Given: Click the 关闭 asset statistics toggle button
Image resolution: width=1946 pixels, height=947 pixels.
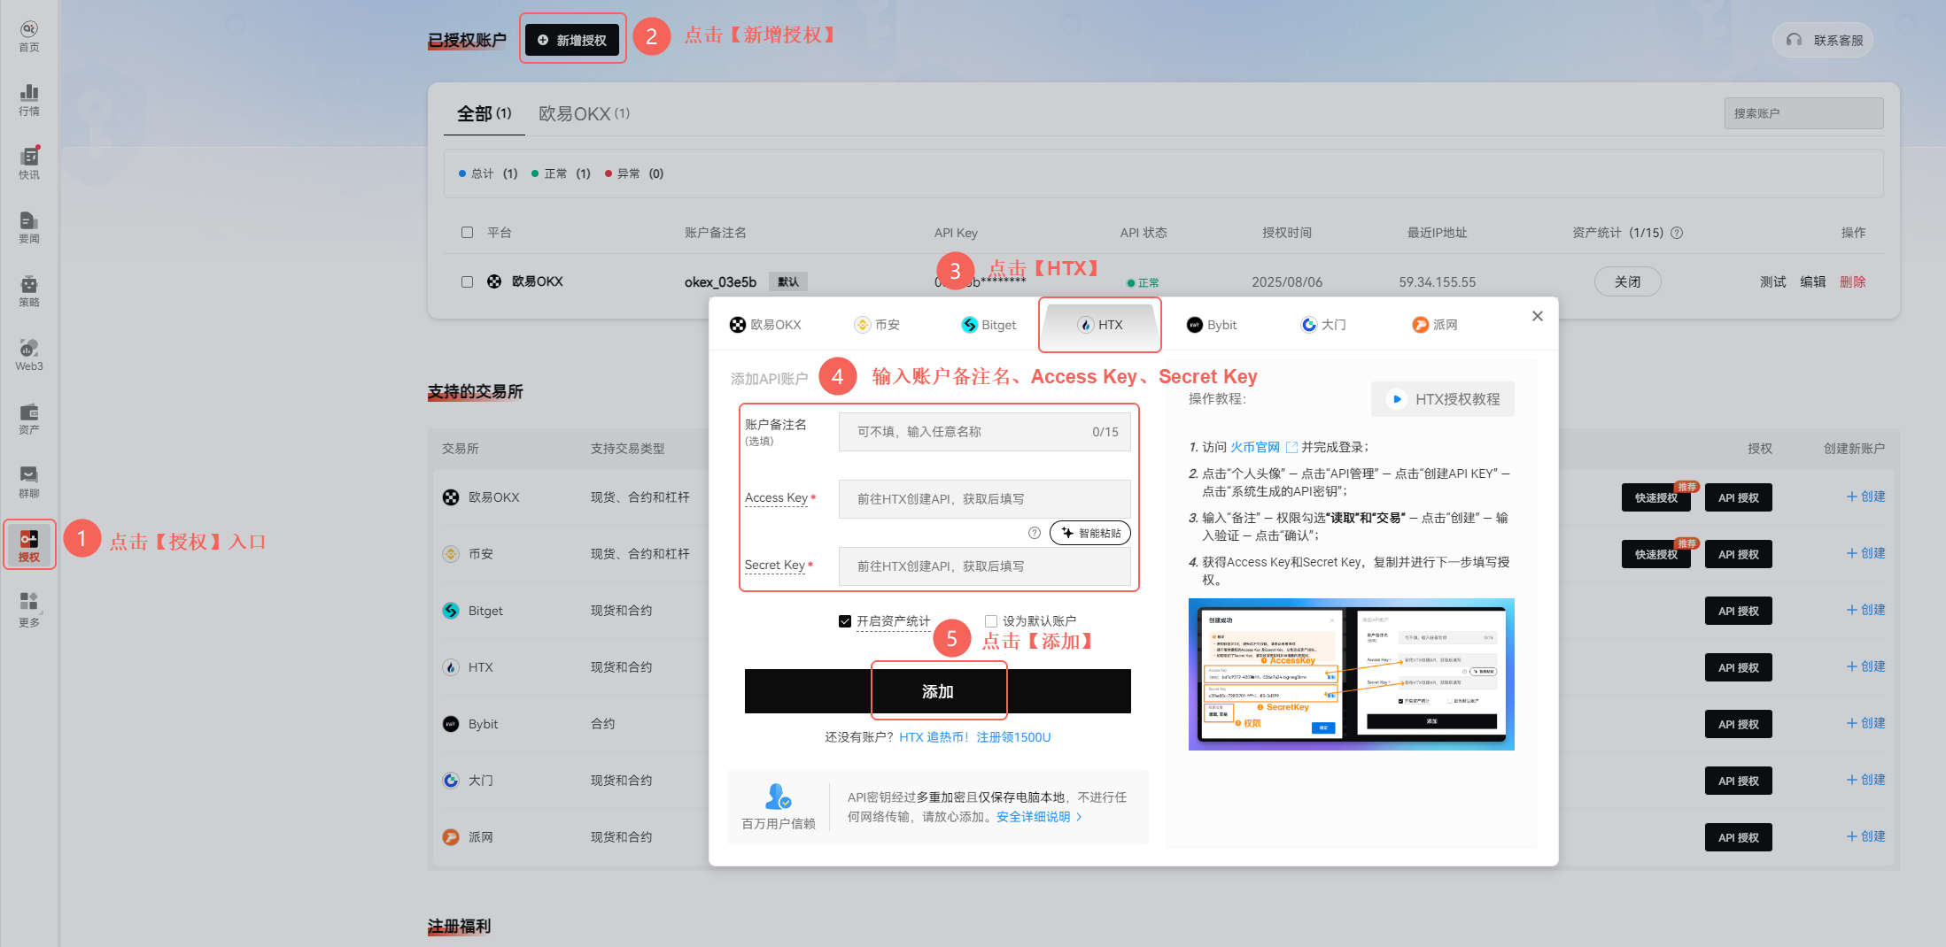Looking at the screenshot, I should (1627, 281).
